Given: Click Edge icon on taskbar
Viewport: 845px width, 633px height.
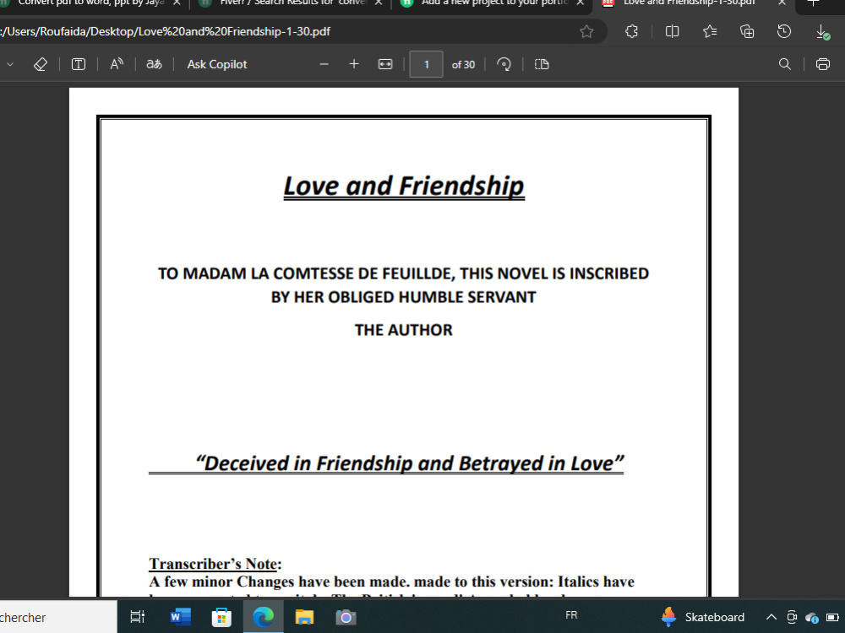Looking at the screenshot, I should coord(263,618).
